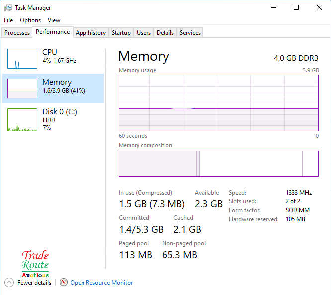Open the Users tab
331x295 pixels.
point(144,33)
